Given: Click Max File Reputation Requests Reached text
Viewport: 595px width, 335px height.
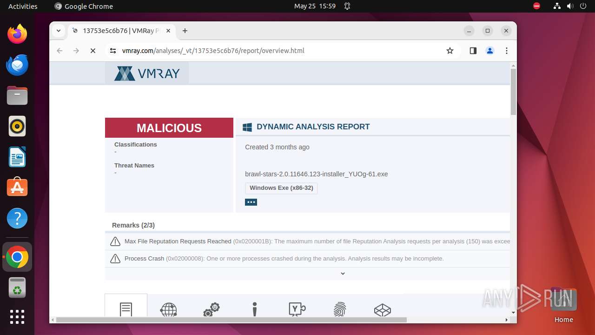Looking at the screenshot, I should (x=178, y=241).
